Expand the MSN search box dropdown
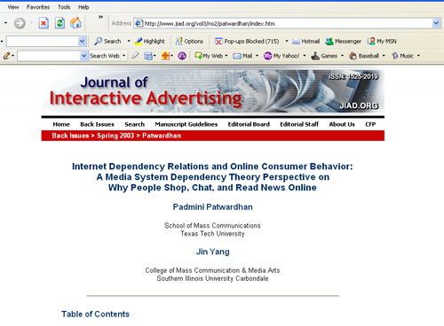This screenshot has width=444, height=326. click(x=82, y=42)
